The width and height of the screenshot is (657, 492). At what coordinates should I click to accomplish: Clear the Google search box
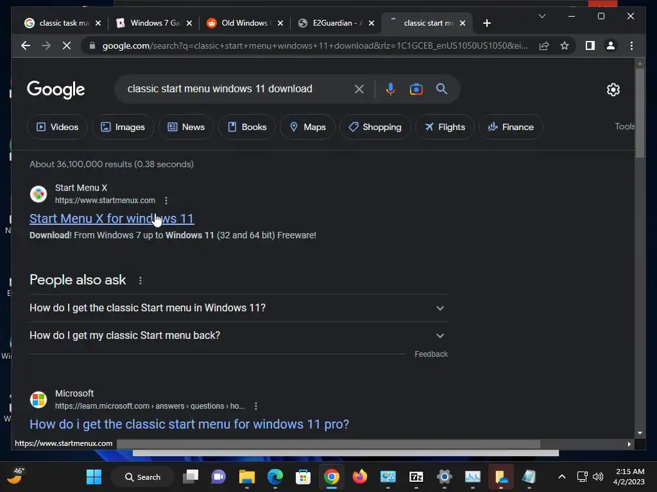(x=359, y=88)
